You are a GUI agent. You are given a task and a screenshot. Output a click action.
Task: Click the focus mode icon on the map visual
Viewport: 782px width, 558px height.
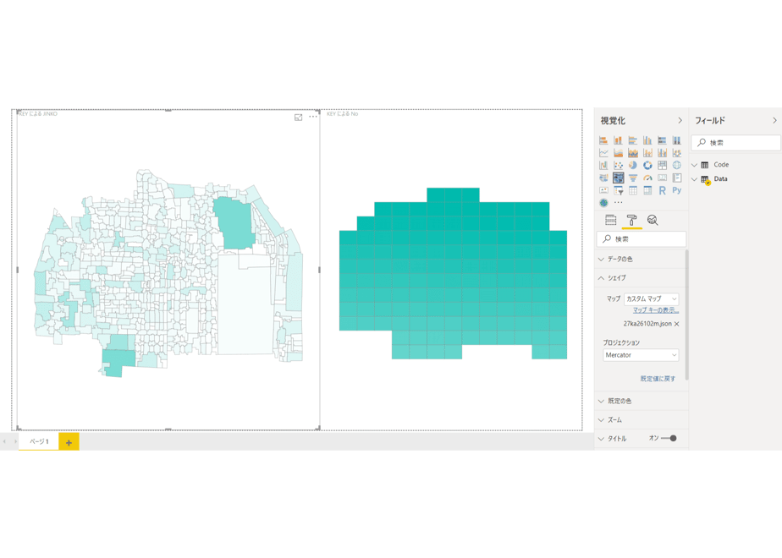pos(298,117)
